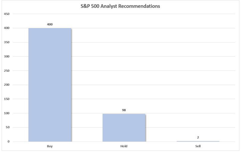Click the 200 vertical axis label
The height and width of the screenshot is (152, 241).
7,85
